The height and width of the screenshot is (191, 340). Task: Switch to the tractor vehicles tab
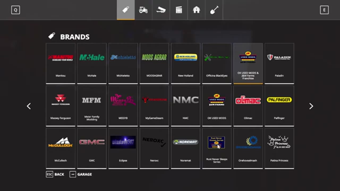[x=143, y=10]
